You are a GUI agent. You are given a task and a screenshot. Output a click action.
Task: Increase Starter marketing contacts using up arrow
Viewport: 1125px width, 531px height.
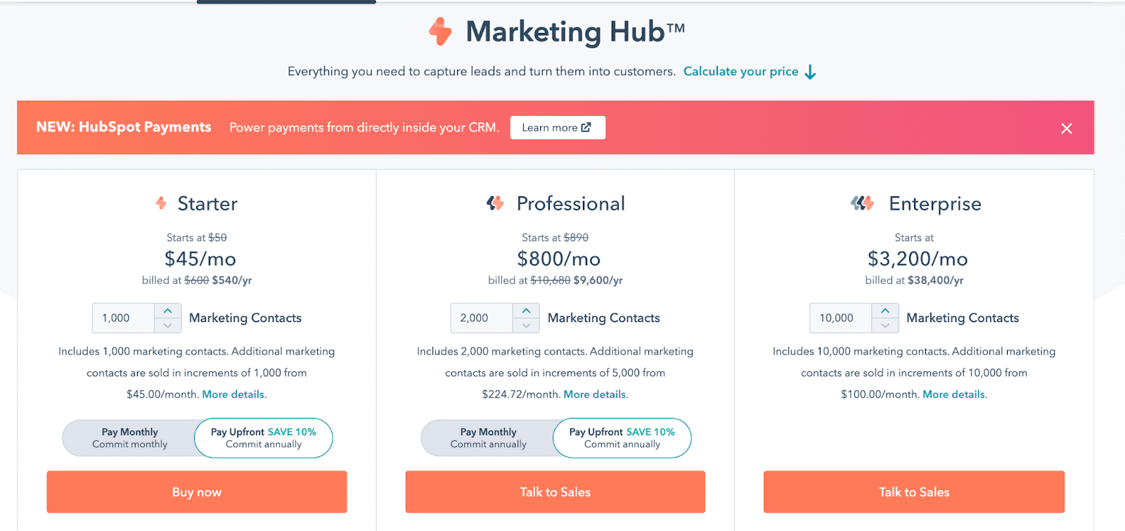(x=167, y=312)
